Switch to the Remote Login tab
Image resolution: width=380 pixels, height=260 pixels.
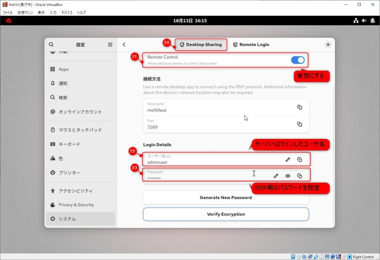[251, 44]
